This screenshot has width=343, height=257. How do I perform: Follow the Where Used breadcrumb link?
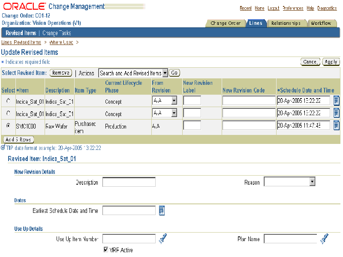[61, 42]
